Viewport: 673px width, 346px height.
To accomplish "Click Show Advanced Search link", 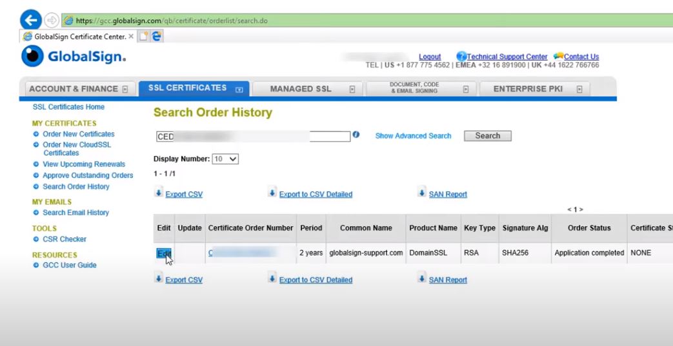I will tap(413, 136).
